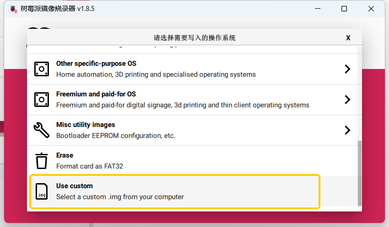Click the OS list vertical scrollbar thumb

click(359, 174)
